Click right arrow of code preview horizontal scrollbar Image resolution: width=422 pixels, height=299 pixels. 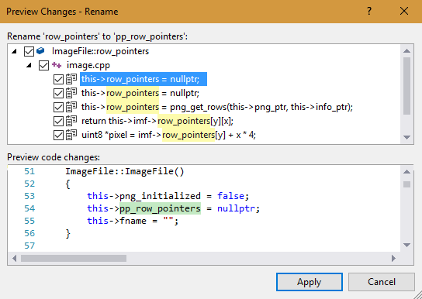393,258
